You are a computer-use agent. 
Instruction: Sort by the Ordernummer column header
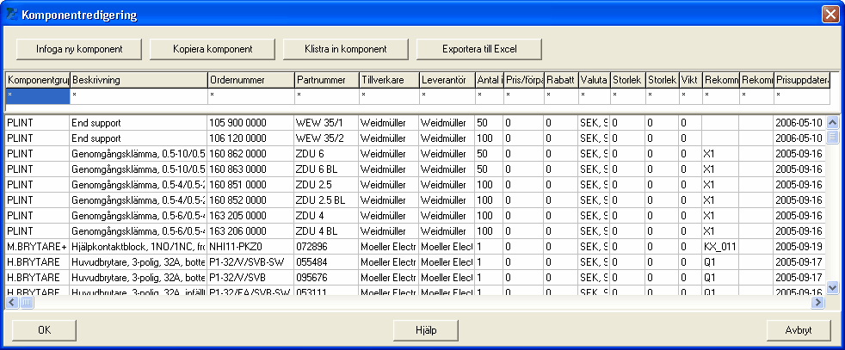tap(250, 80)
